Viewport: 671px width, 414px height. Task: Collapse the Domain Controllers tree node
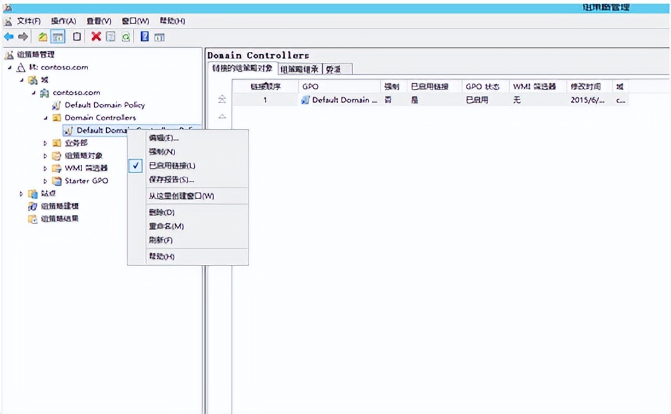45,118
